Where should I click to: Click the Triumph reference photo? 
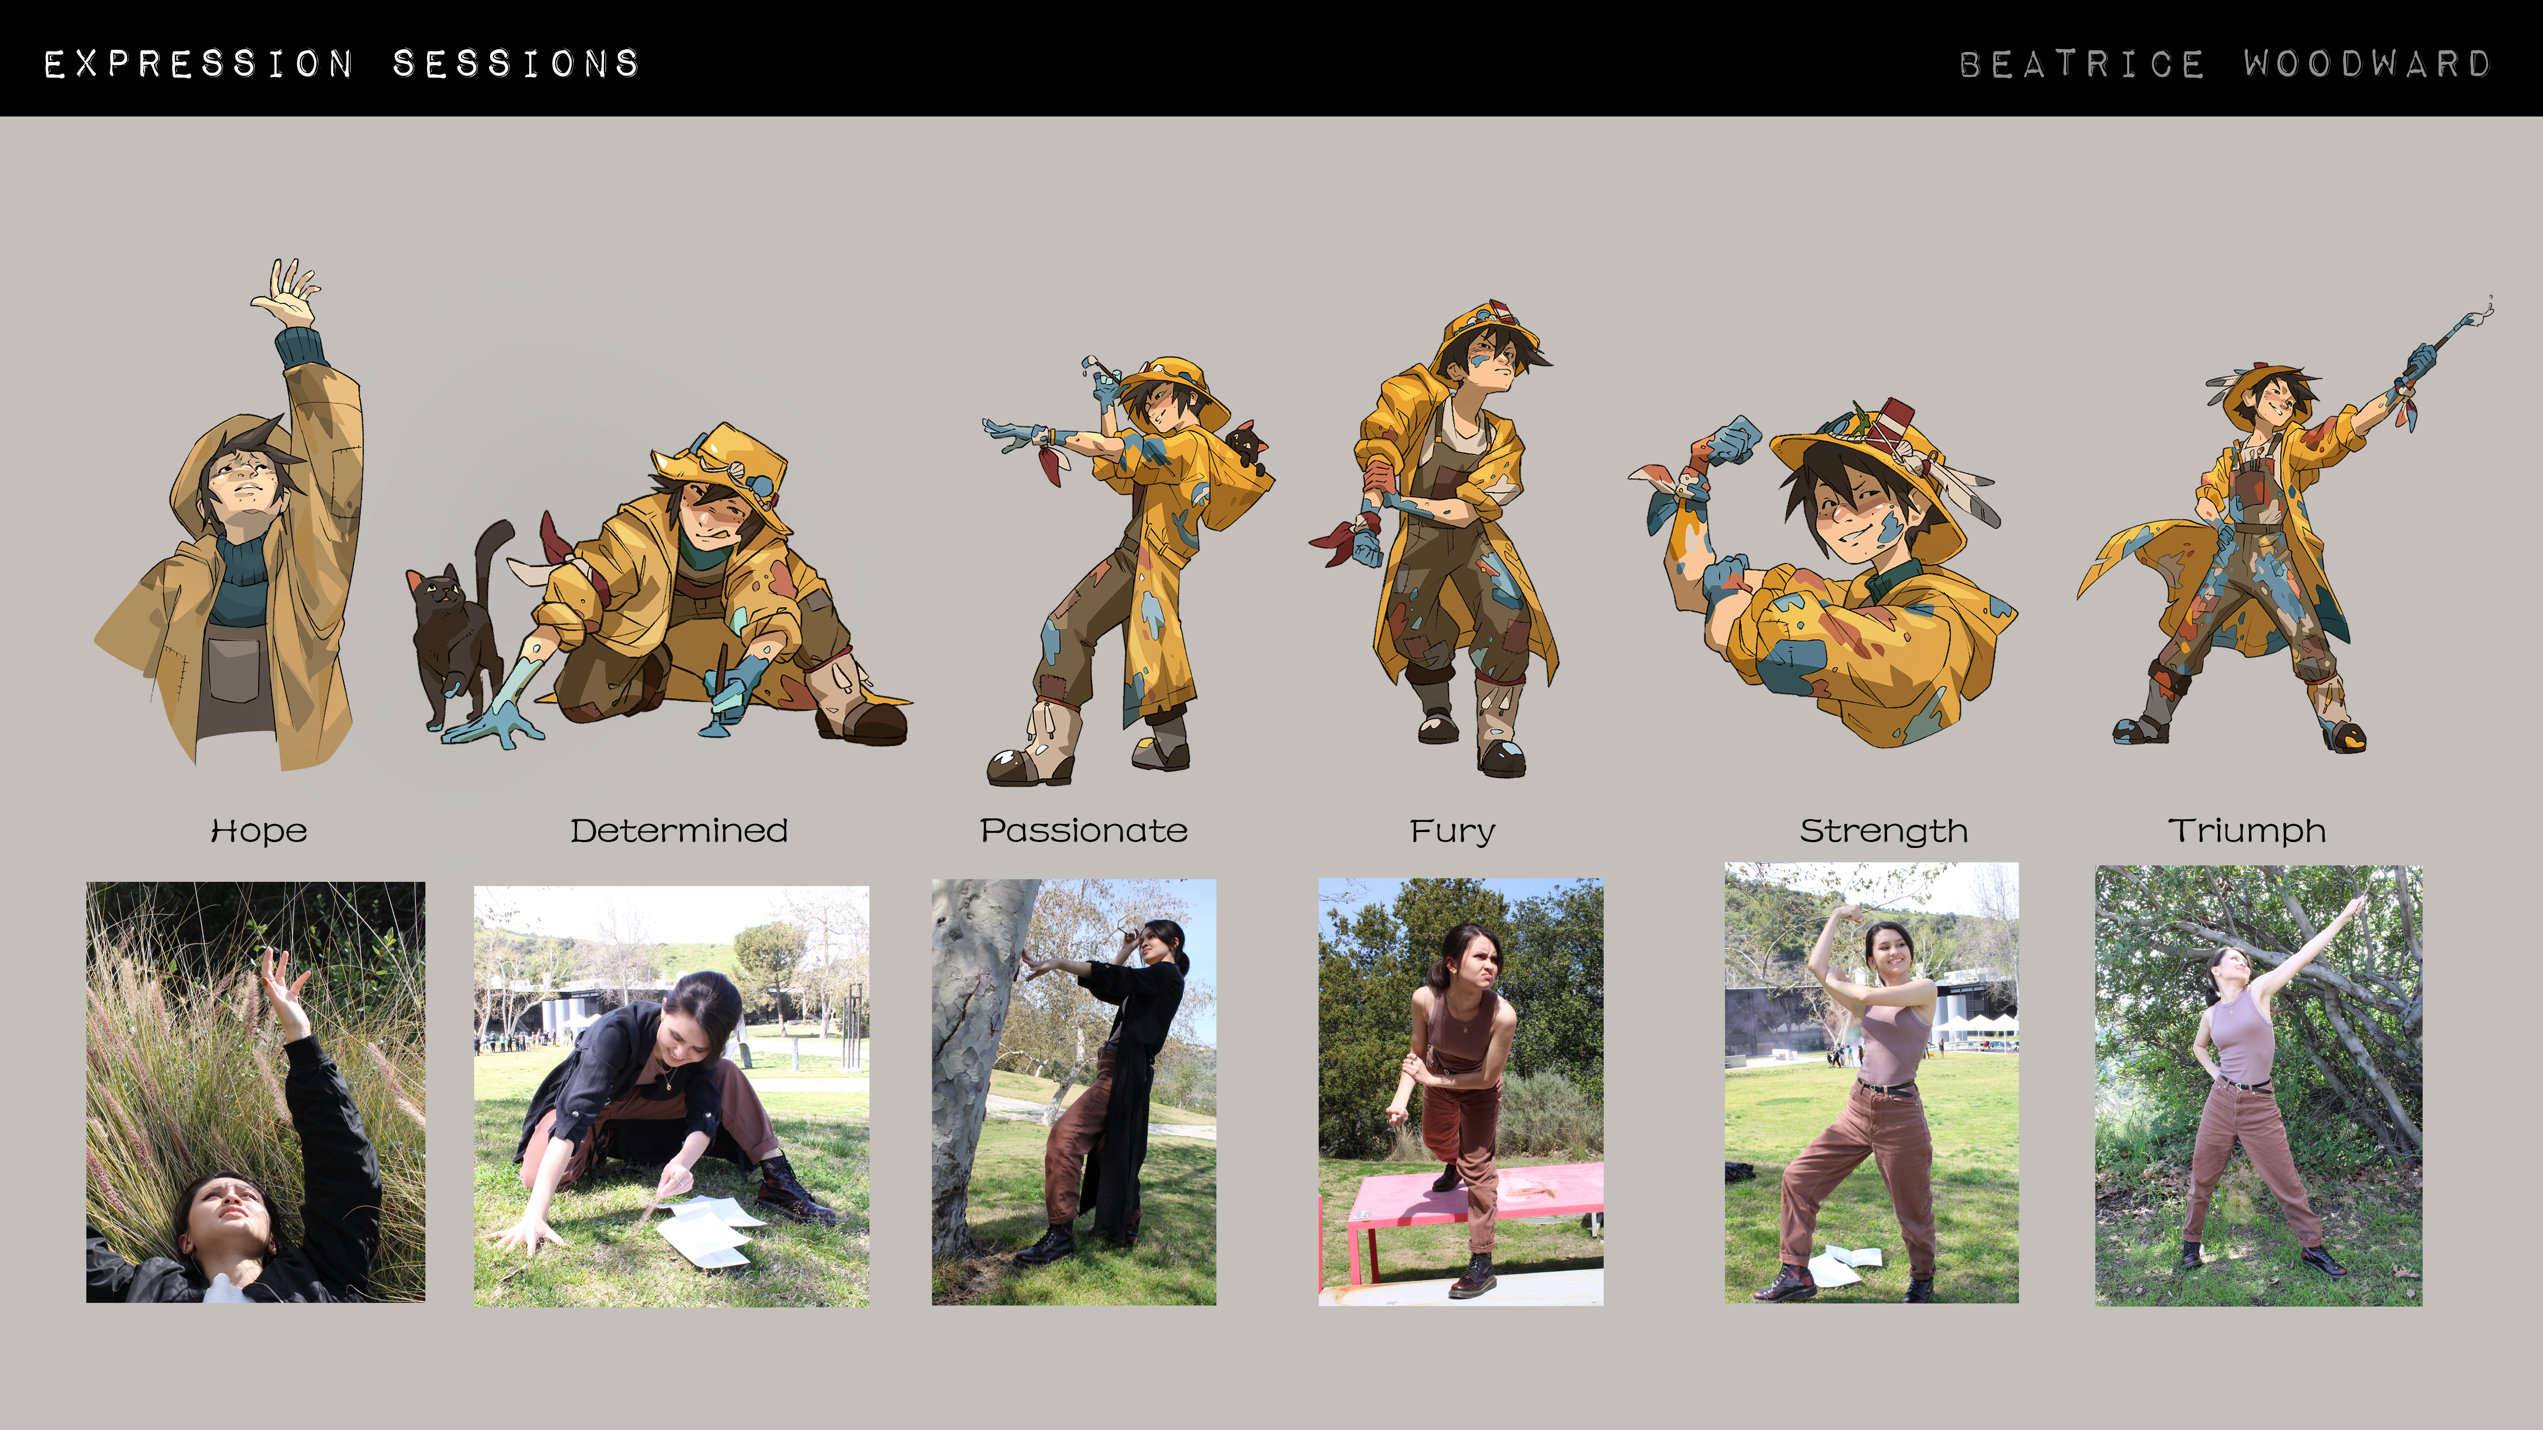2257,1086
